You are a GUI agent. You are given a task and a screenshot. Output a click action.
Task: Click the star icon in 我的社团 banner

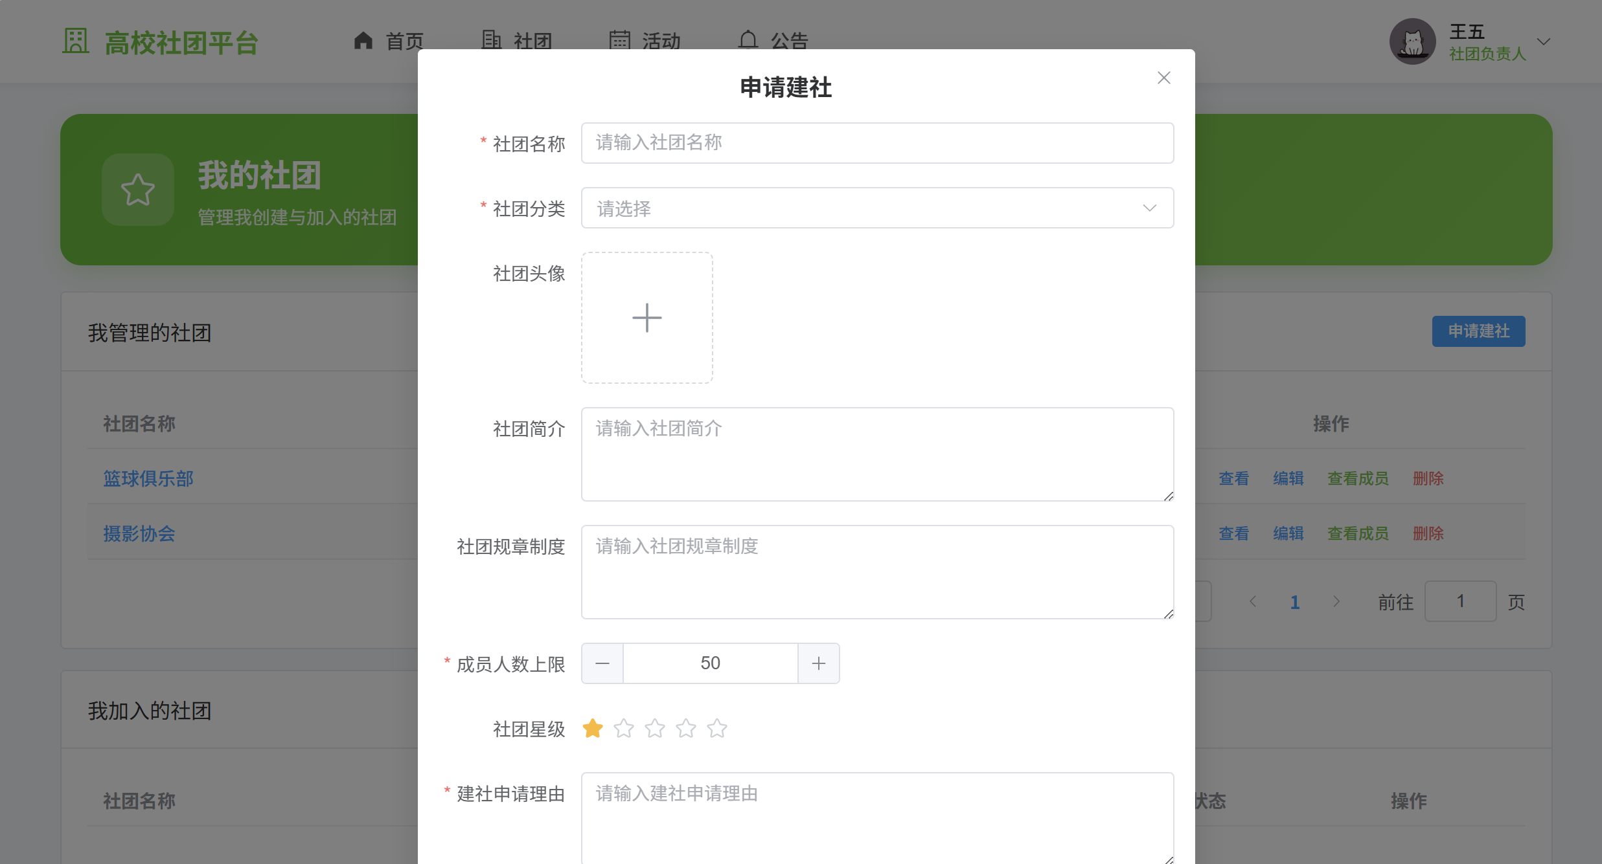pyautogui.click(x=138, y=190)
